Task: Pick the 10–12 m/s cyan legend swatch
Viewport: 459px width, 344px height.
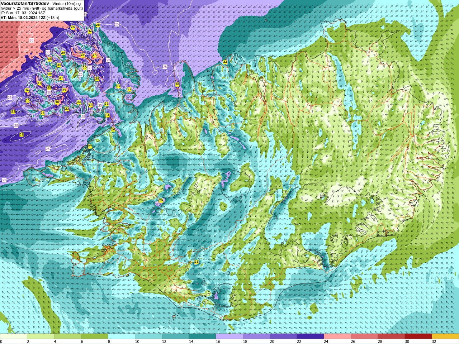Action: coord(148,336)
